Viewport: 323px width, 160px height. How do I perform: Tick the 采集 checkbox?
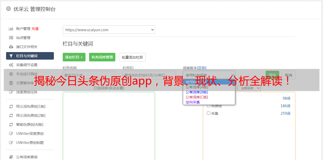pyautogui.click(x=209, y=113)
